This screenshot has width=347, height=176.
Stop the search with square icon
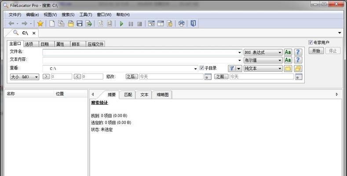140,24
